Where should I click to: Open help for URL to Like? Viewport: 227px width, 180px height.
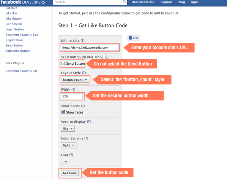[82, 40]
